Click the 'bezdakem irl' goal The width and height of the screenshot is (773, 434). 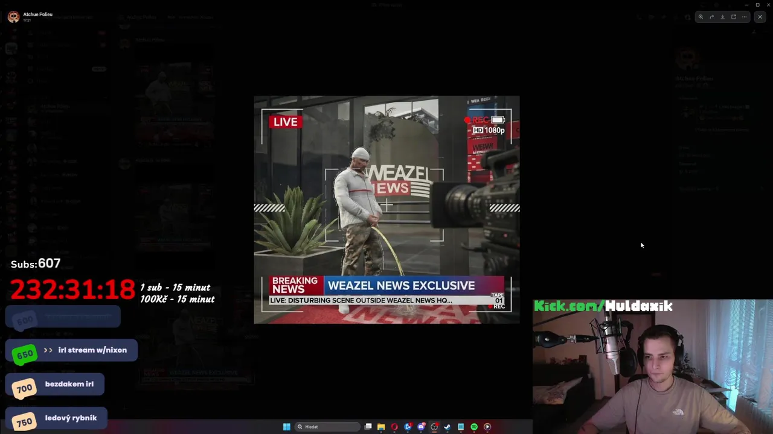tap(55, 384)
